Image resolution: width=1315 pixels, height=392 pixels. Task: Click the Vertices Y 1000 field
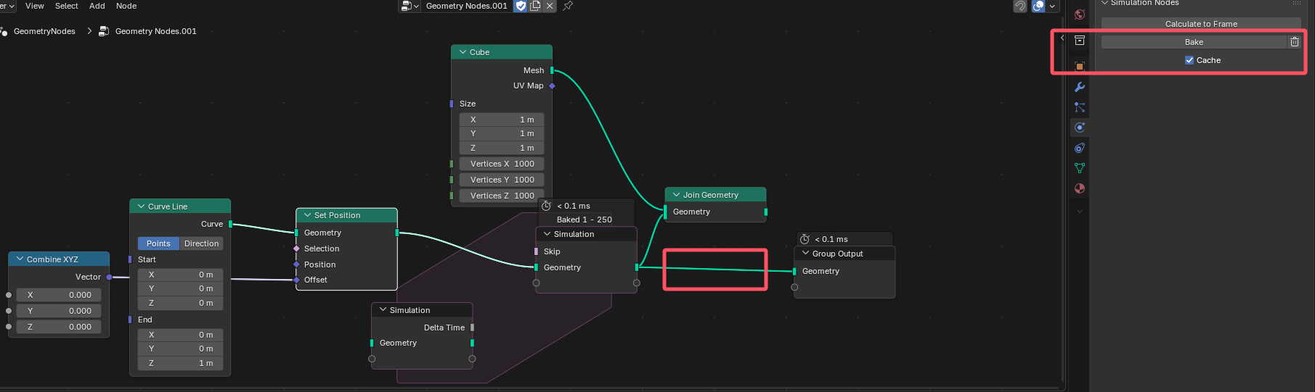501,180
